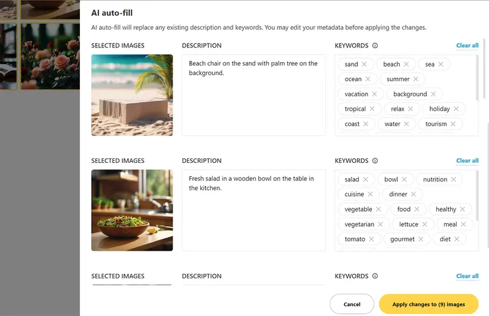Click the keywords info icon for beach image
489x316 pixels.
tap(375, 46)
